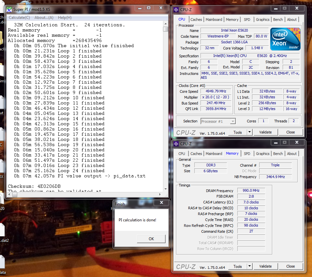Switch to Caches tab in top CPU-Z
The image size is (312, 277).
click(196, 20)
